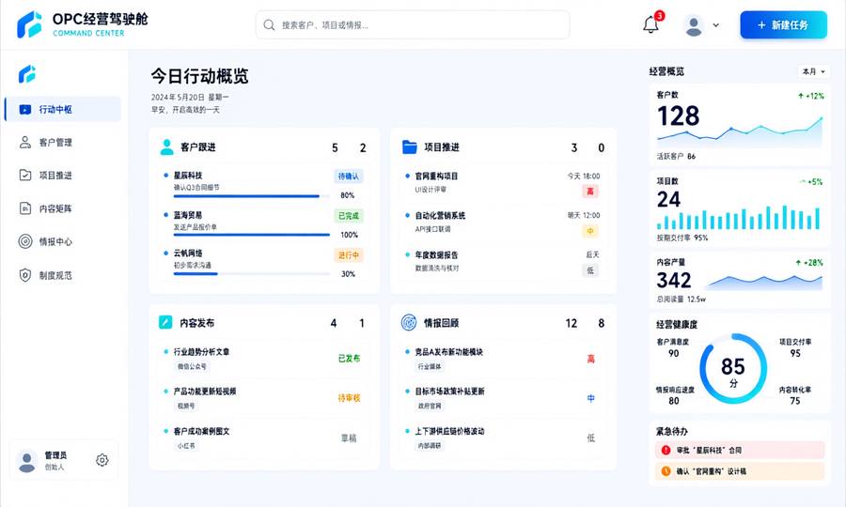
Task: Open notifications bell icon
Action: tap(650, 24)
